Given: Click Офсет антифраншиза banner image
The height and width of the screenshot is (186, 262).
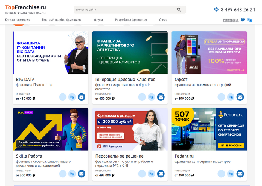Looking at the screenshot, I should click(x=209, y=53).
